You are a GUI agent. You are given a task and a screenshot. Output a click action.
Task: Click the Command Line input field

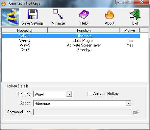pyautogui.click(x=83, y=112)
